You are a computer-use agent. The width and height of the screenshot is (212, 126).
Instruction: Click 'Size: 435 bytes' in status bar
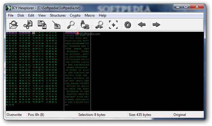(x=140, y=115)
